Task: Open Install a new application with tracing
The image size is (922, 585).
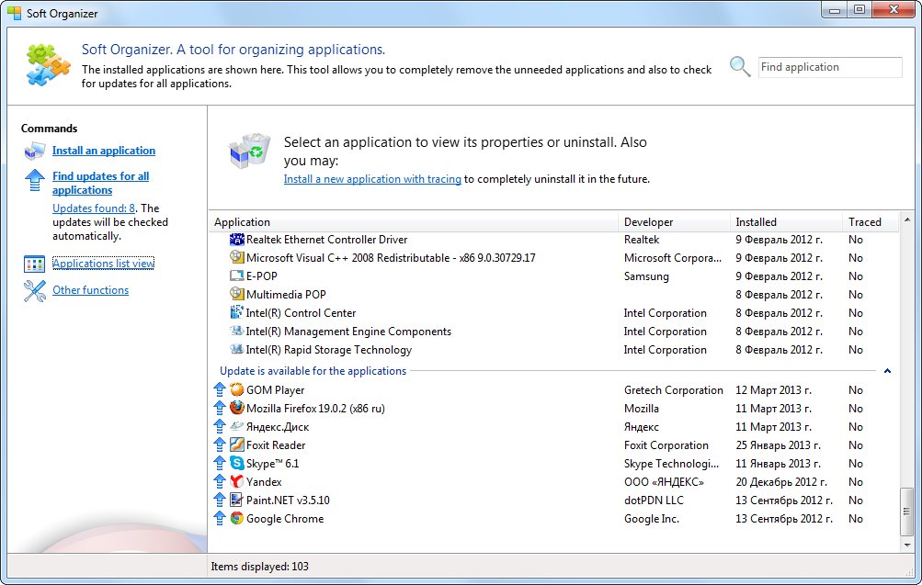Action: coord(372,178)
